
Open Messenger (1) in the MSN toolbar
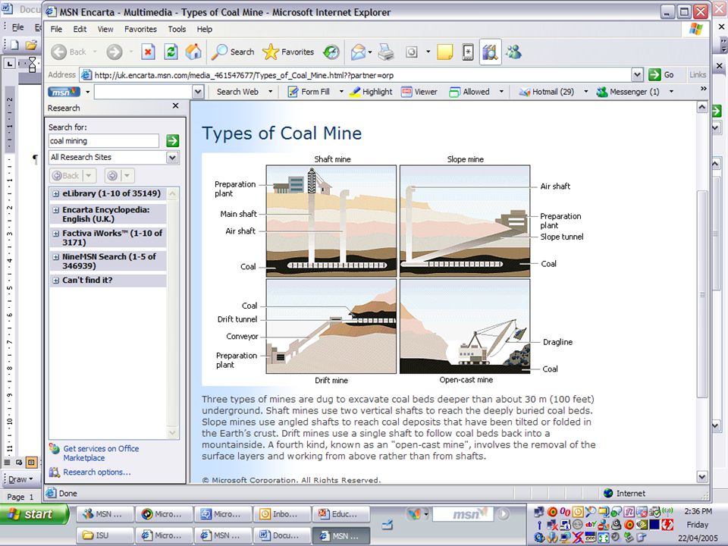(628, 92)
